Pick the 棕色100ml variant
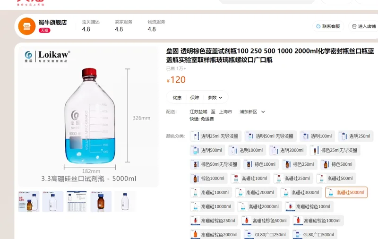The image size is (378, 239). 261,164
